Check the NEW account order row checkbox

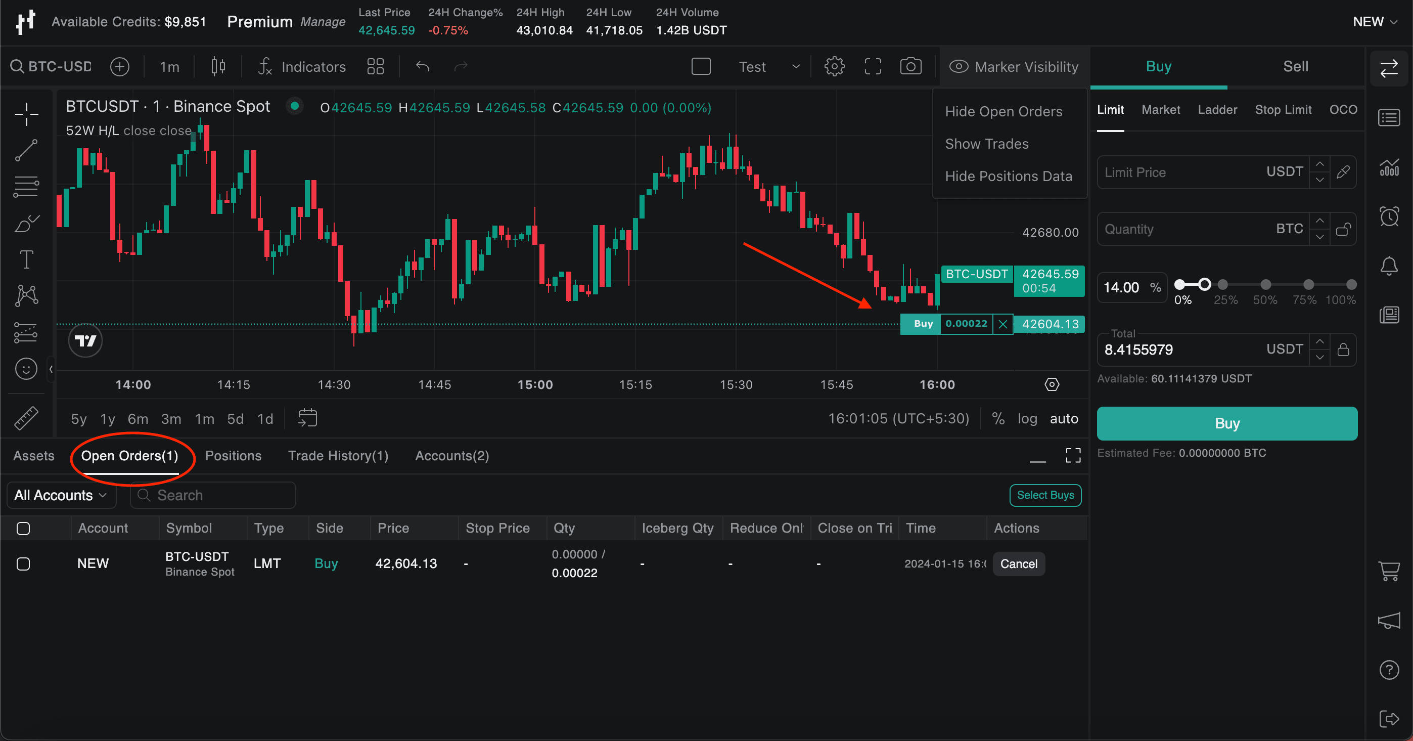coord(23,563)
